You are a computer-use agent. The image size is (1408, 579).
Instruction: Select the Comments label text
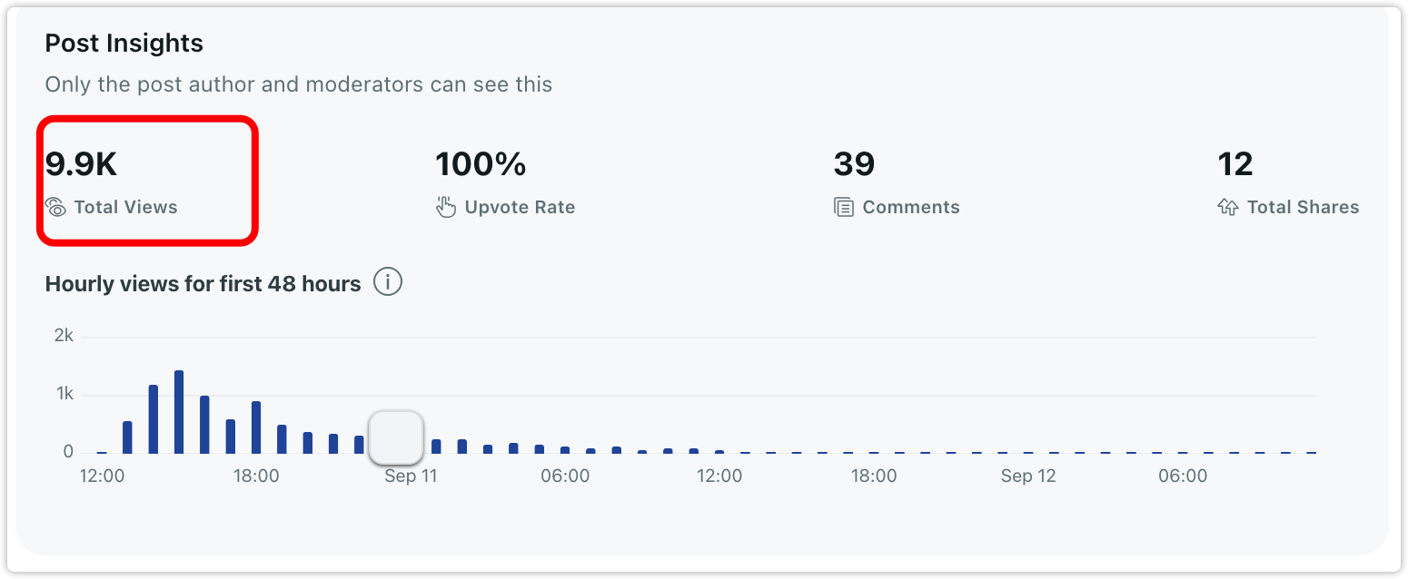(911, 207)
